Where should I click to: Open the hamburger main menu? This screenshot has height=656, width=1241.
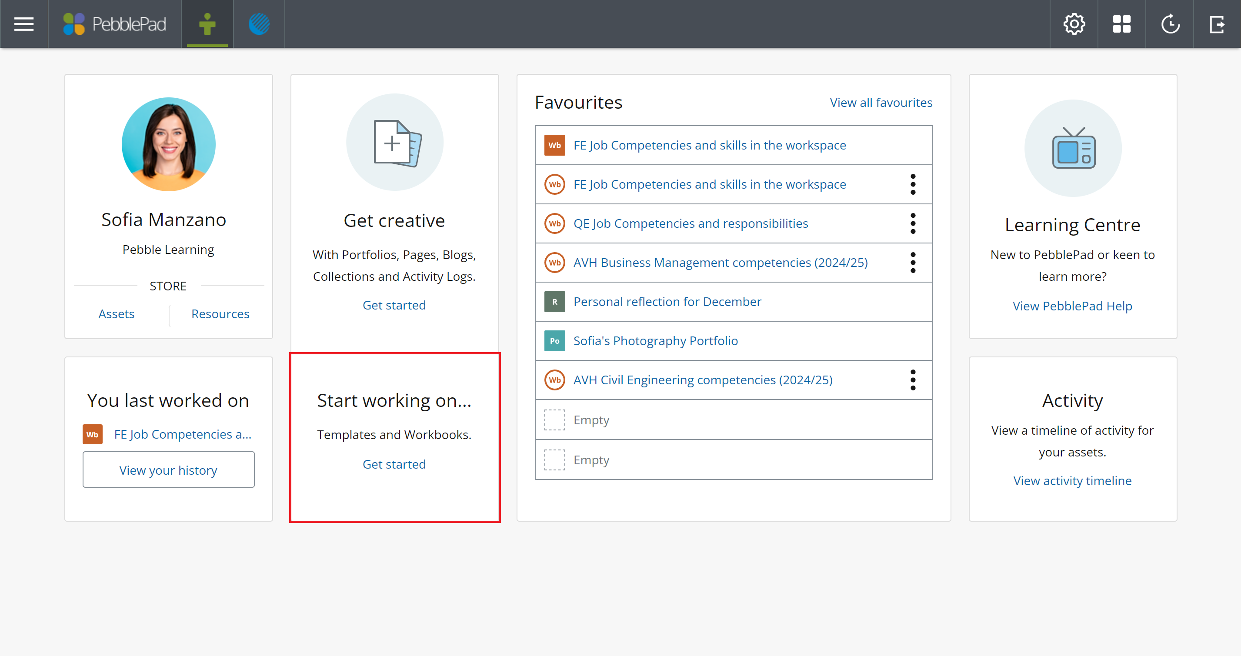[x=23, y=23]
